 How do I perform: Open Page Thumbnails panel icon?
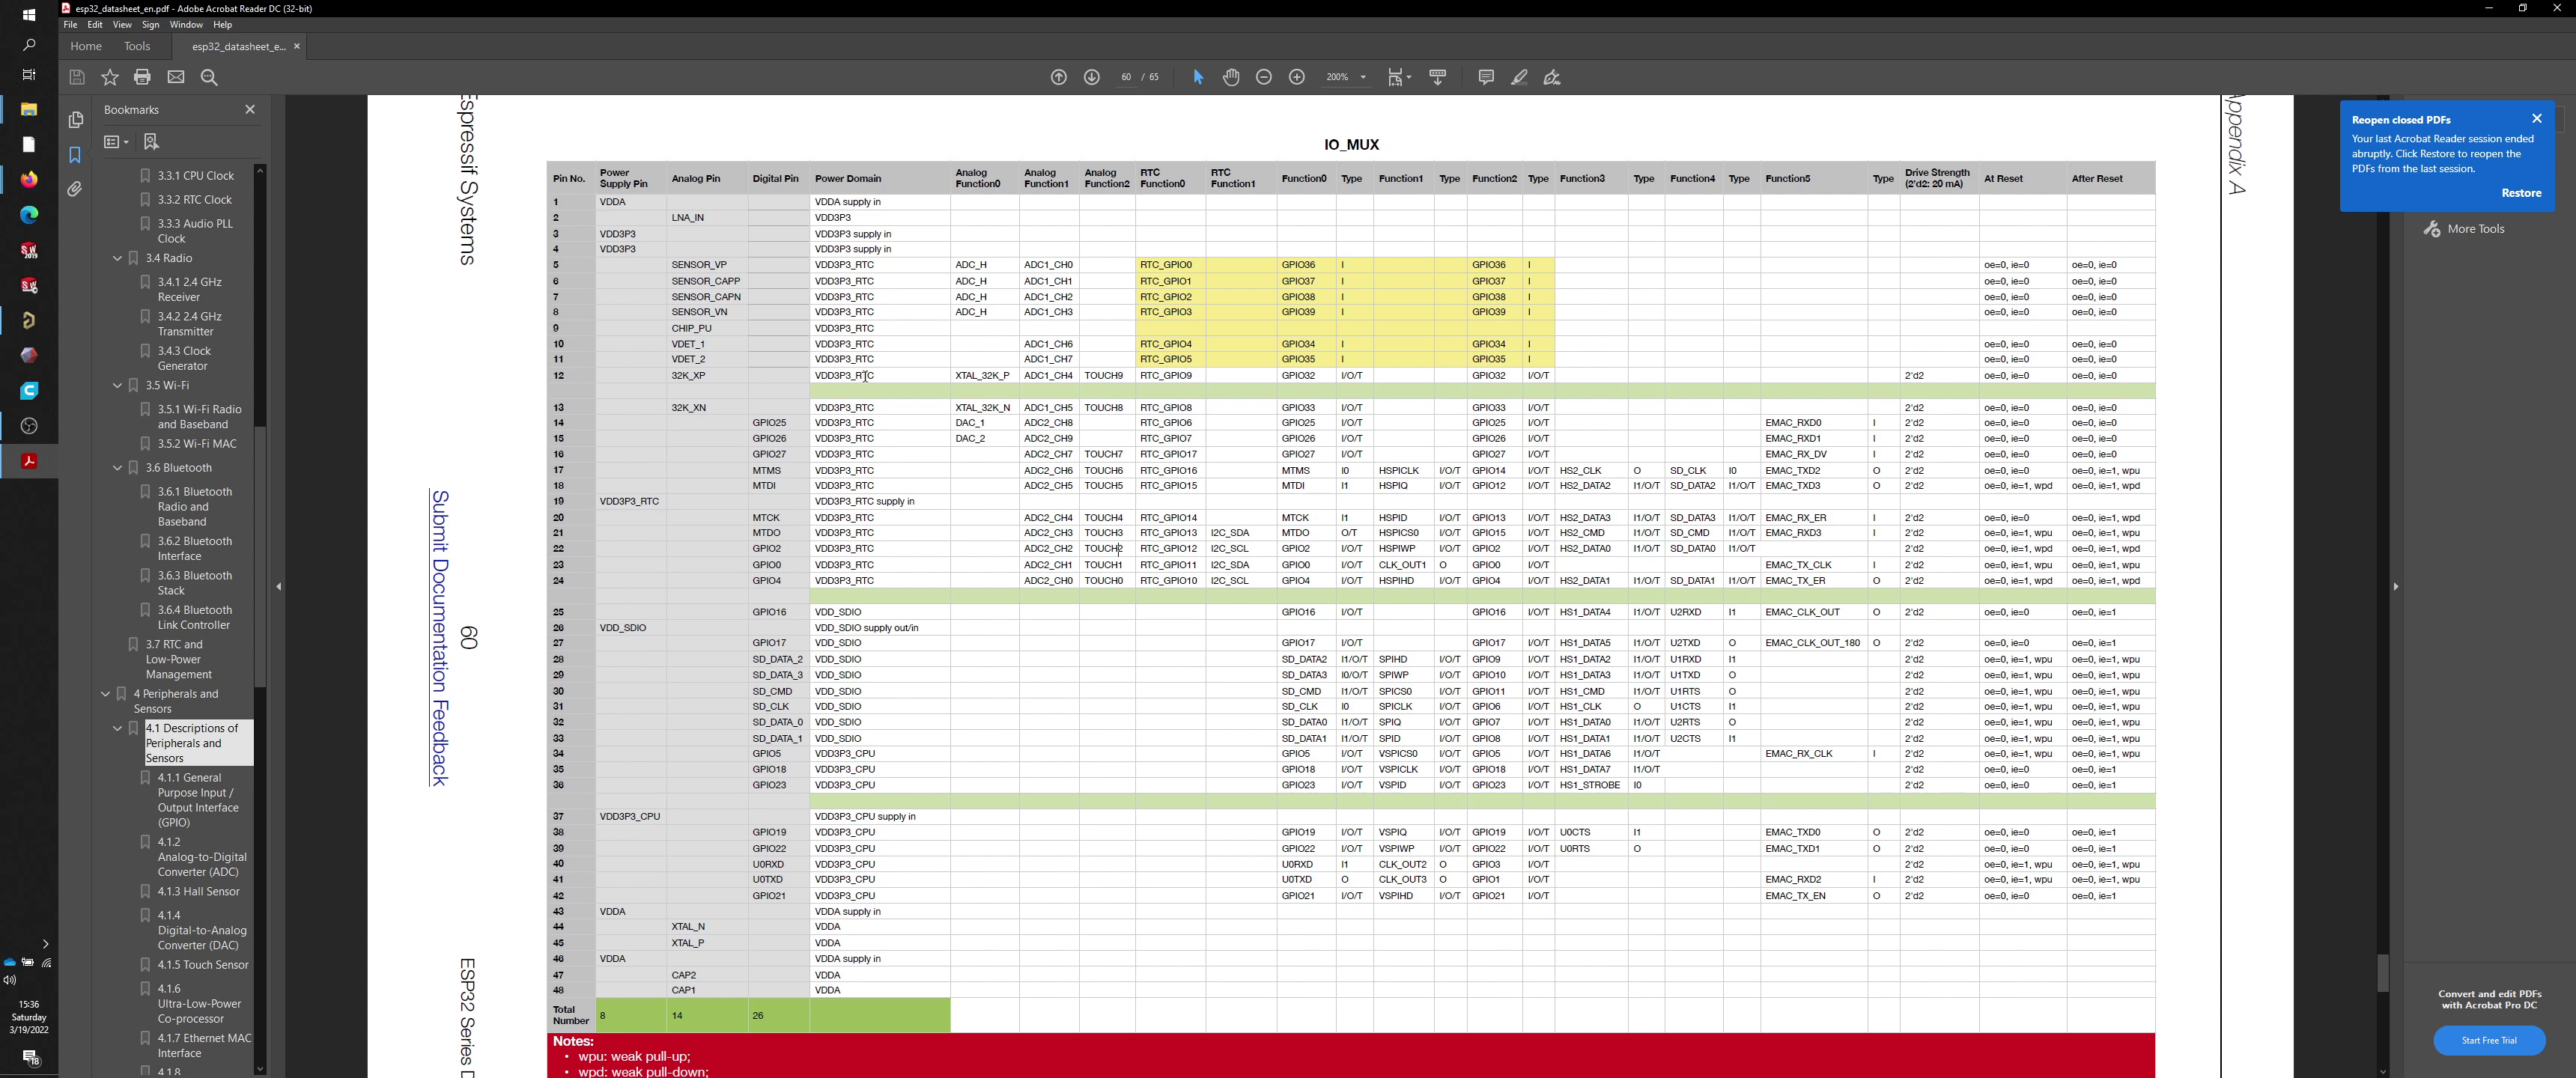pyautogui.click(x=75, y=120)
